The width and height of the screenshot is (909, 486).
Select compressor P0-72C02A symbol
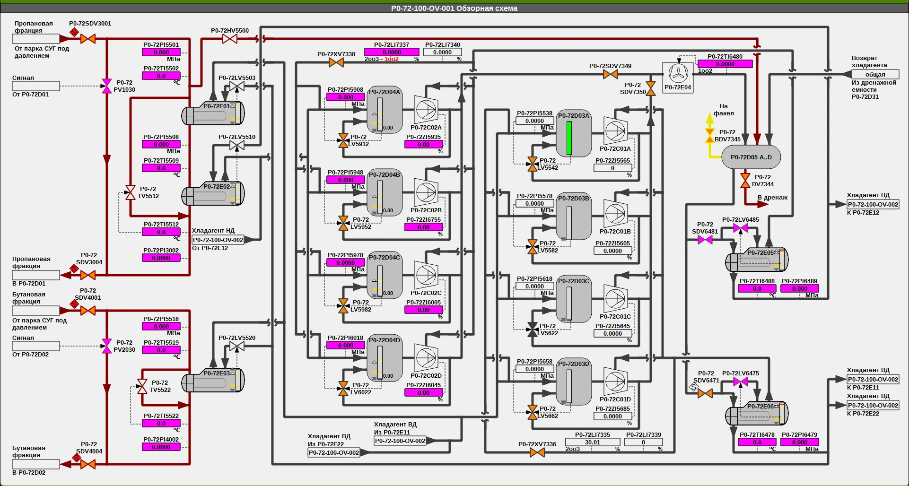click(x=426, y=110)
